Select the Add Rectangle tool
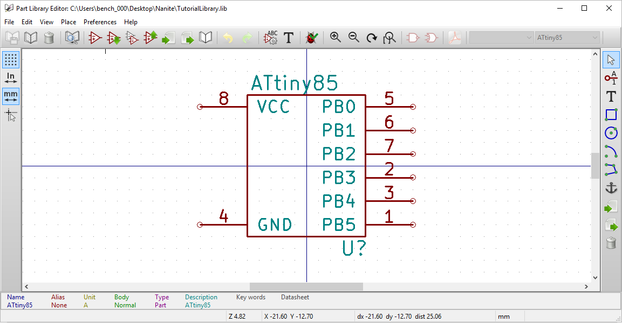Viewport: 622px width, 323px height. tap(611, 115)
